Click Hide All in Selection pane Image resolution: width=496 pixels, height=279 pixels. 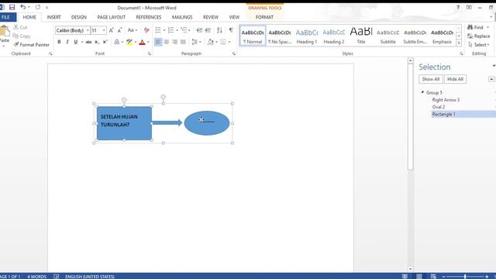tap(455, 79)
